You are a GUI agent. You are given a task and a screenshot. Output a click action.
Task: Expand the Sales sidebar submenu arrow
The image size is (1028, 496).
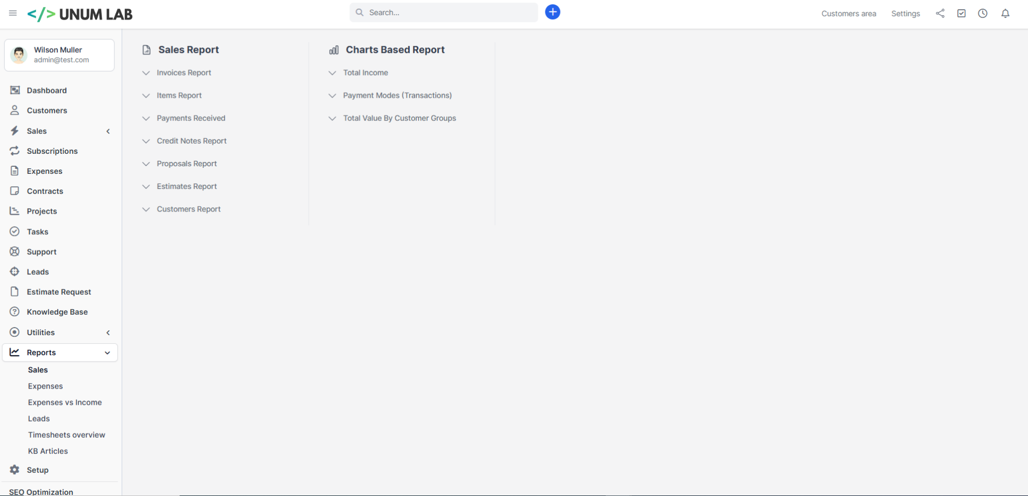tap(108, 131)
